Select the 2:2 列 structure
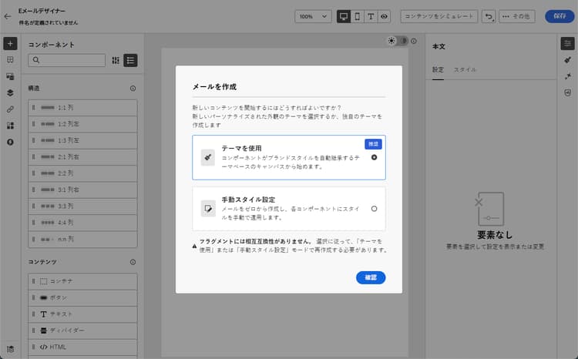The height and width of the screenshot is (359, 578). [82, 173]
